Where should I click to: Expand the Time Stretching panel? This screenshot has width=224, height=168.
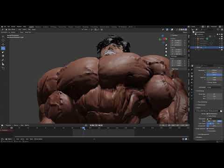pos(202,102)
